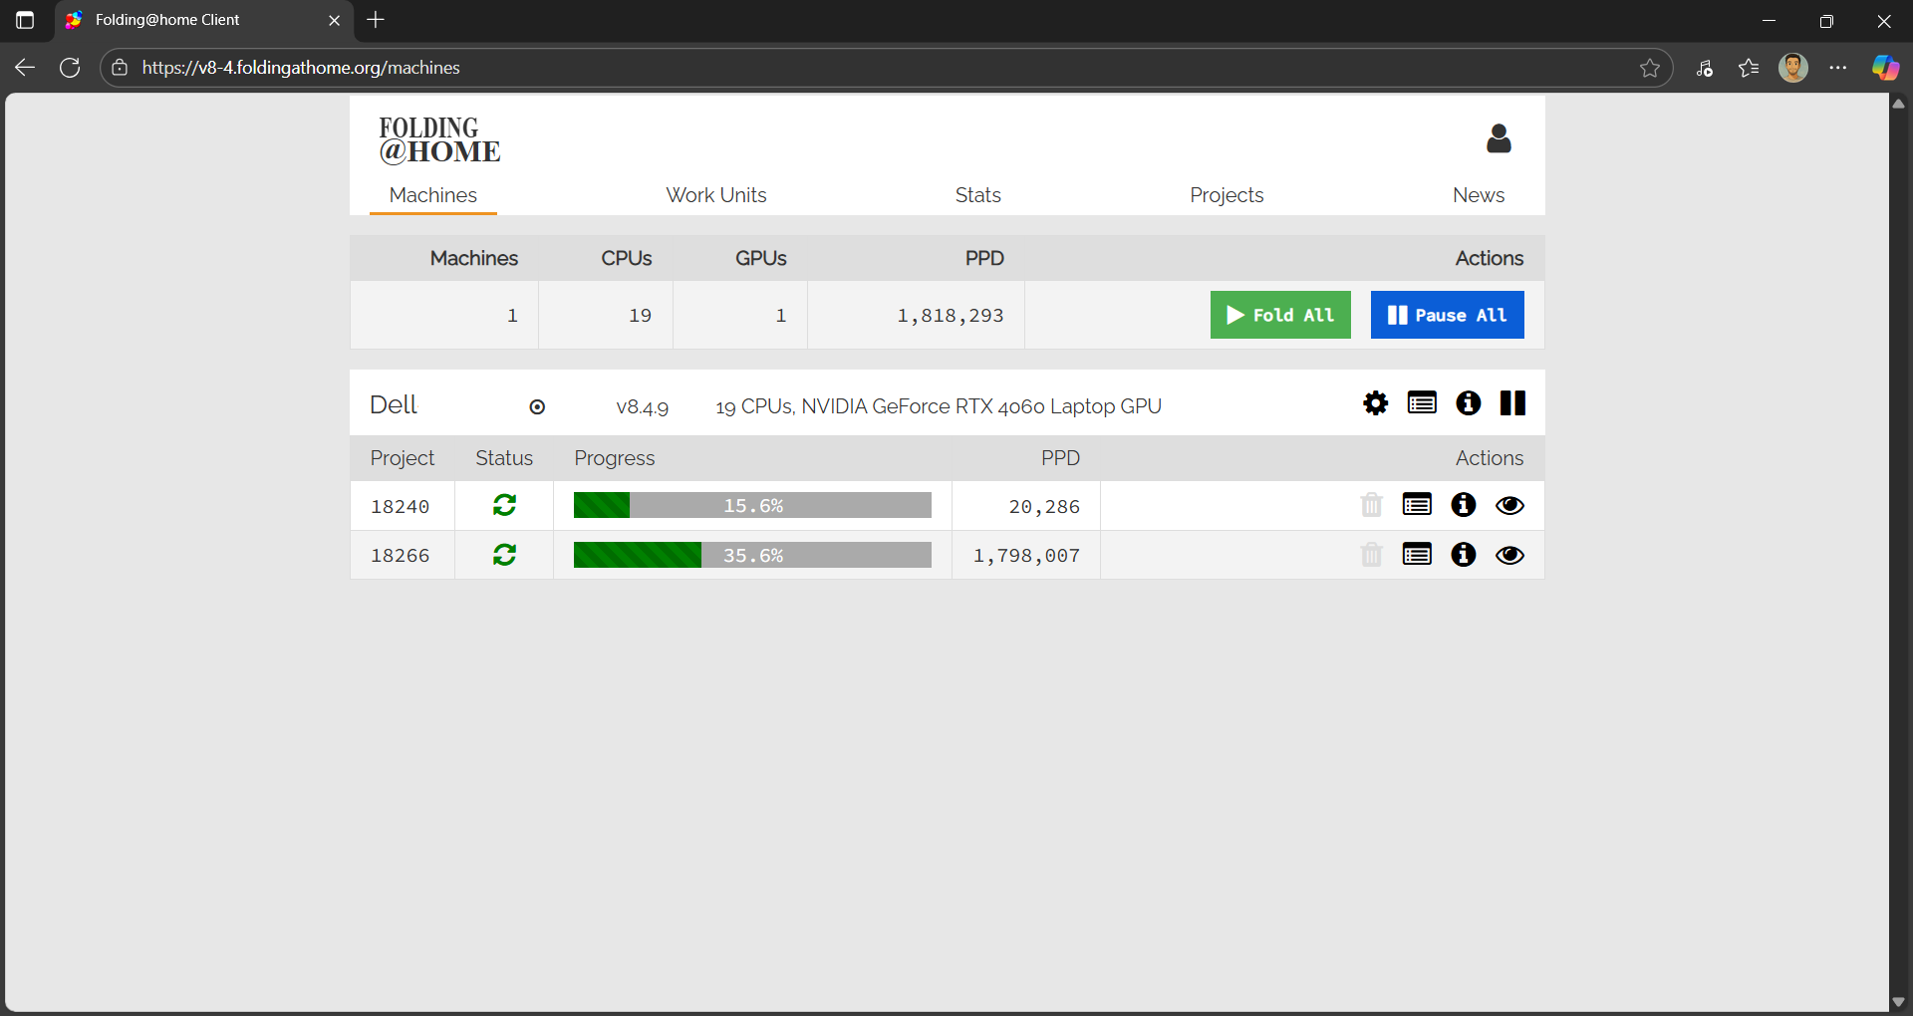Open browser Settings and more menu
Viewport: 1913px width, 1016px height.
pyautogui.click(x=1837, y=68)
